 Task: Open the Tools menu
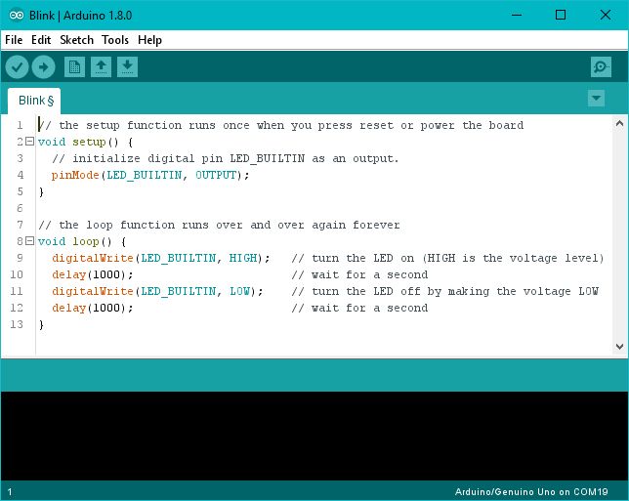click(115, 40)
